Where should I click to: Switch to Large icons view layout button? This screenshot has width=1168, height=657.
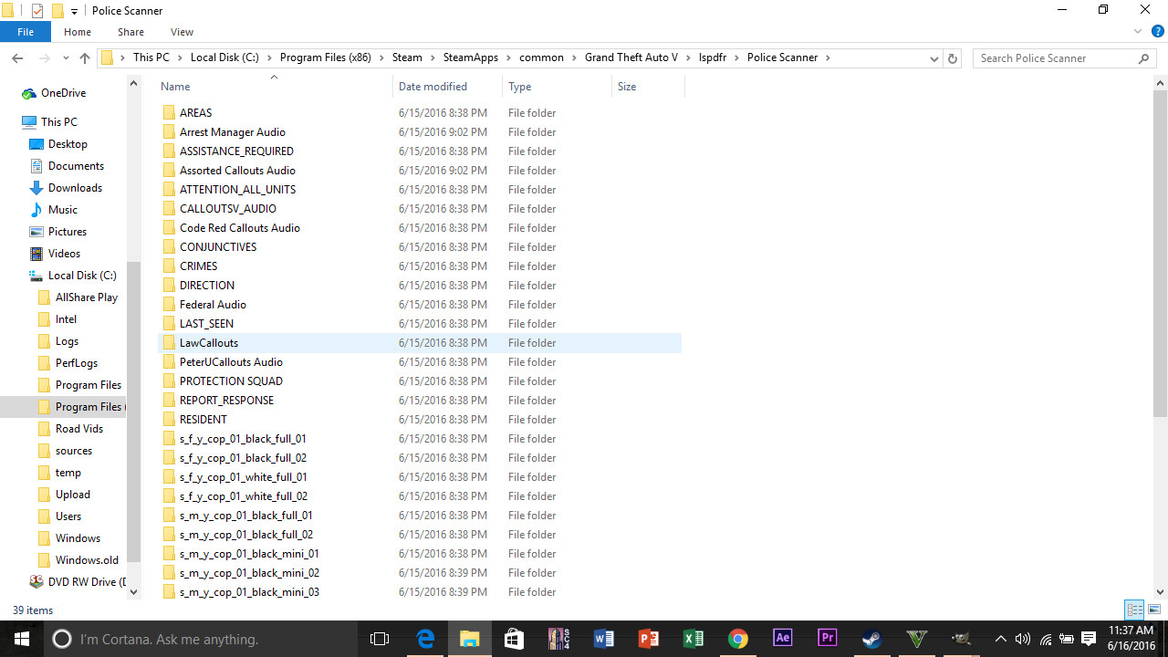(x=1154, y=610)
